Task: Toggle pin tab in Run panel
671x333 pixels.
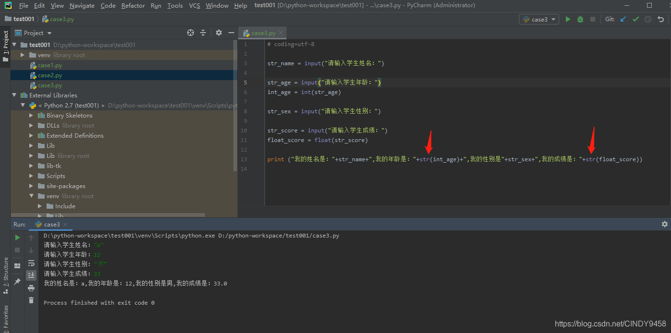Action: click(x=17, y=282)
